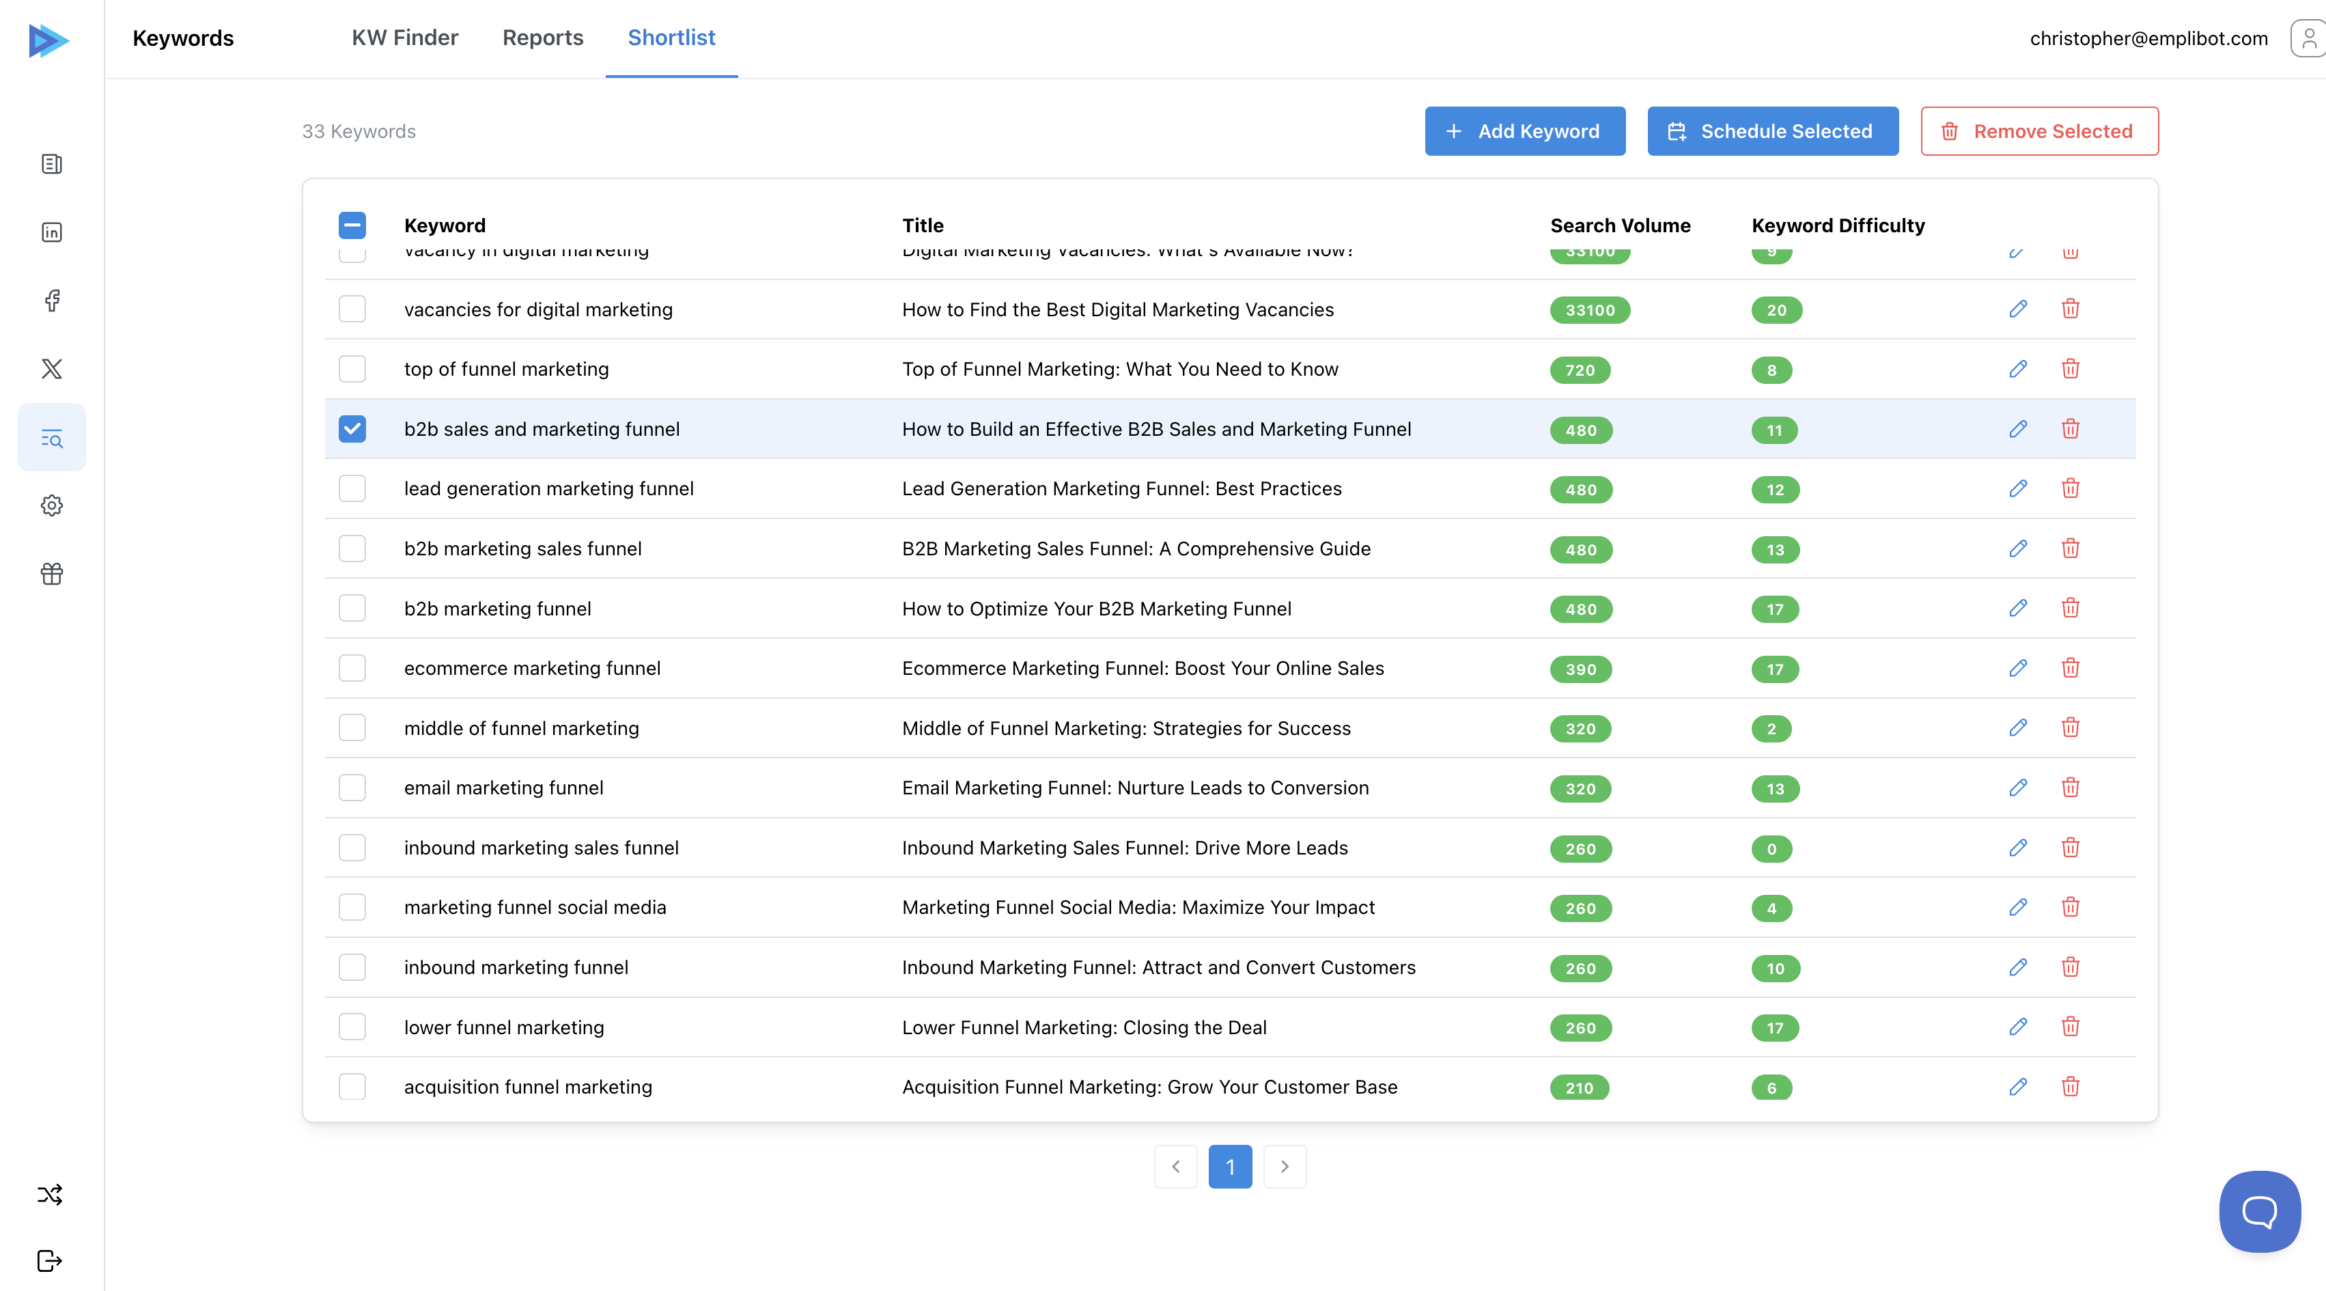Select the LinkedIn channel icon
This screenshot has width=2326, height=1291.
click(x=51, y=232)
